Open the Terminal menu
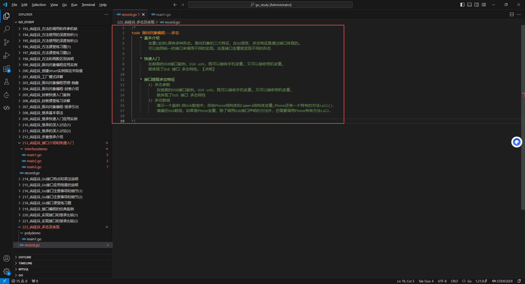This screenshot has height=284, width=525. tap(88, 5)
